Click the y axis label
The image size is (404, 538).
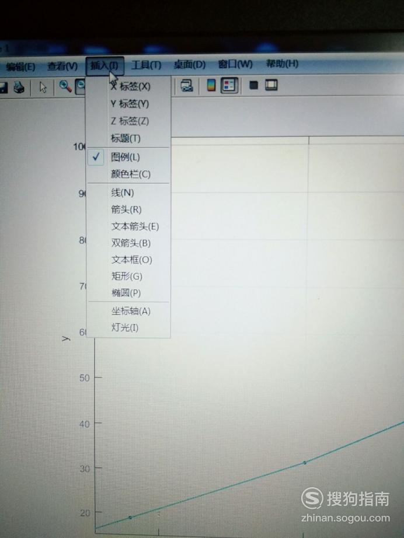(x=66, y=338)
